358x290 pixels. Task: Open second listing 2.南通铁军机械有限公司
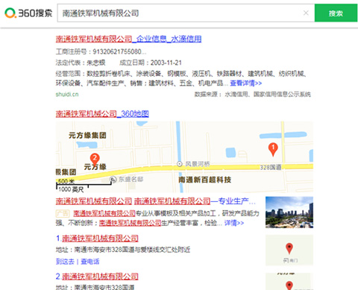97,277
